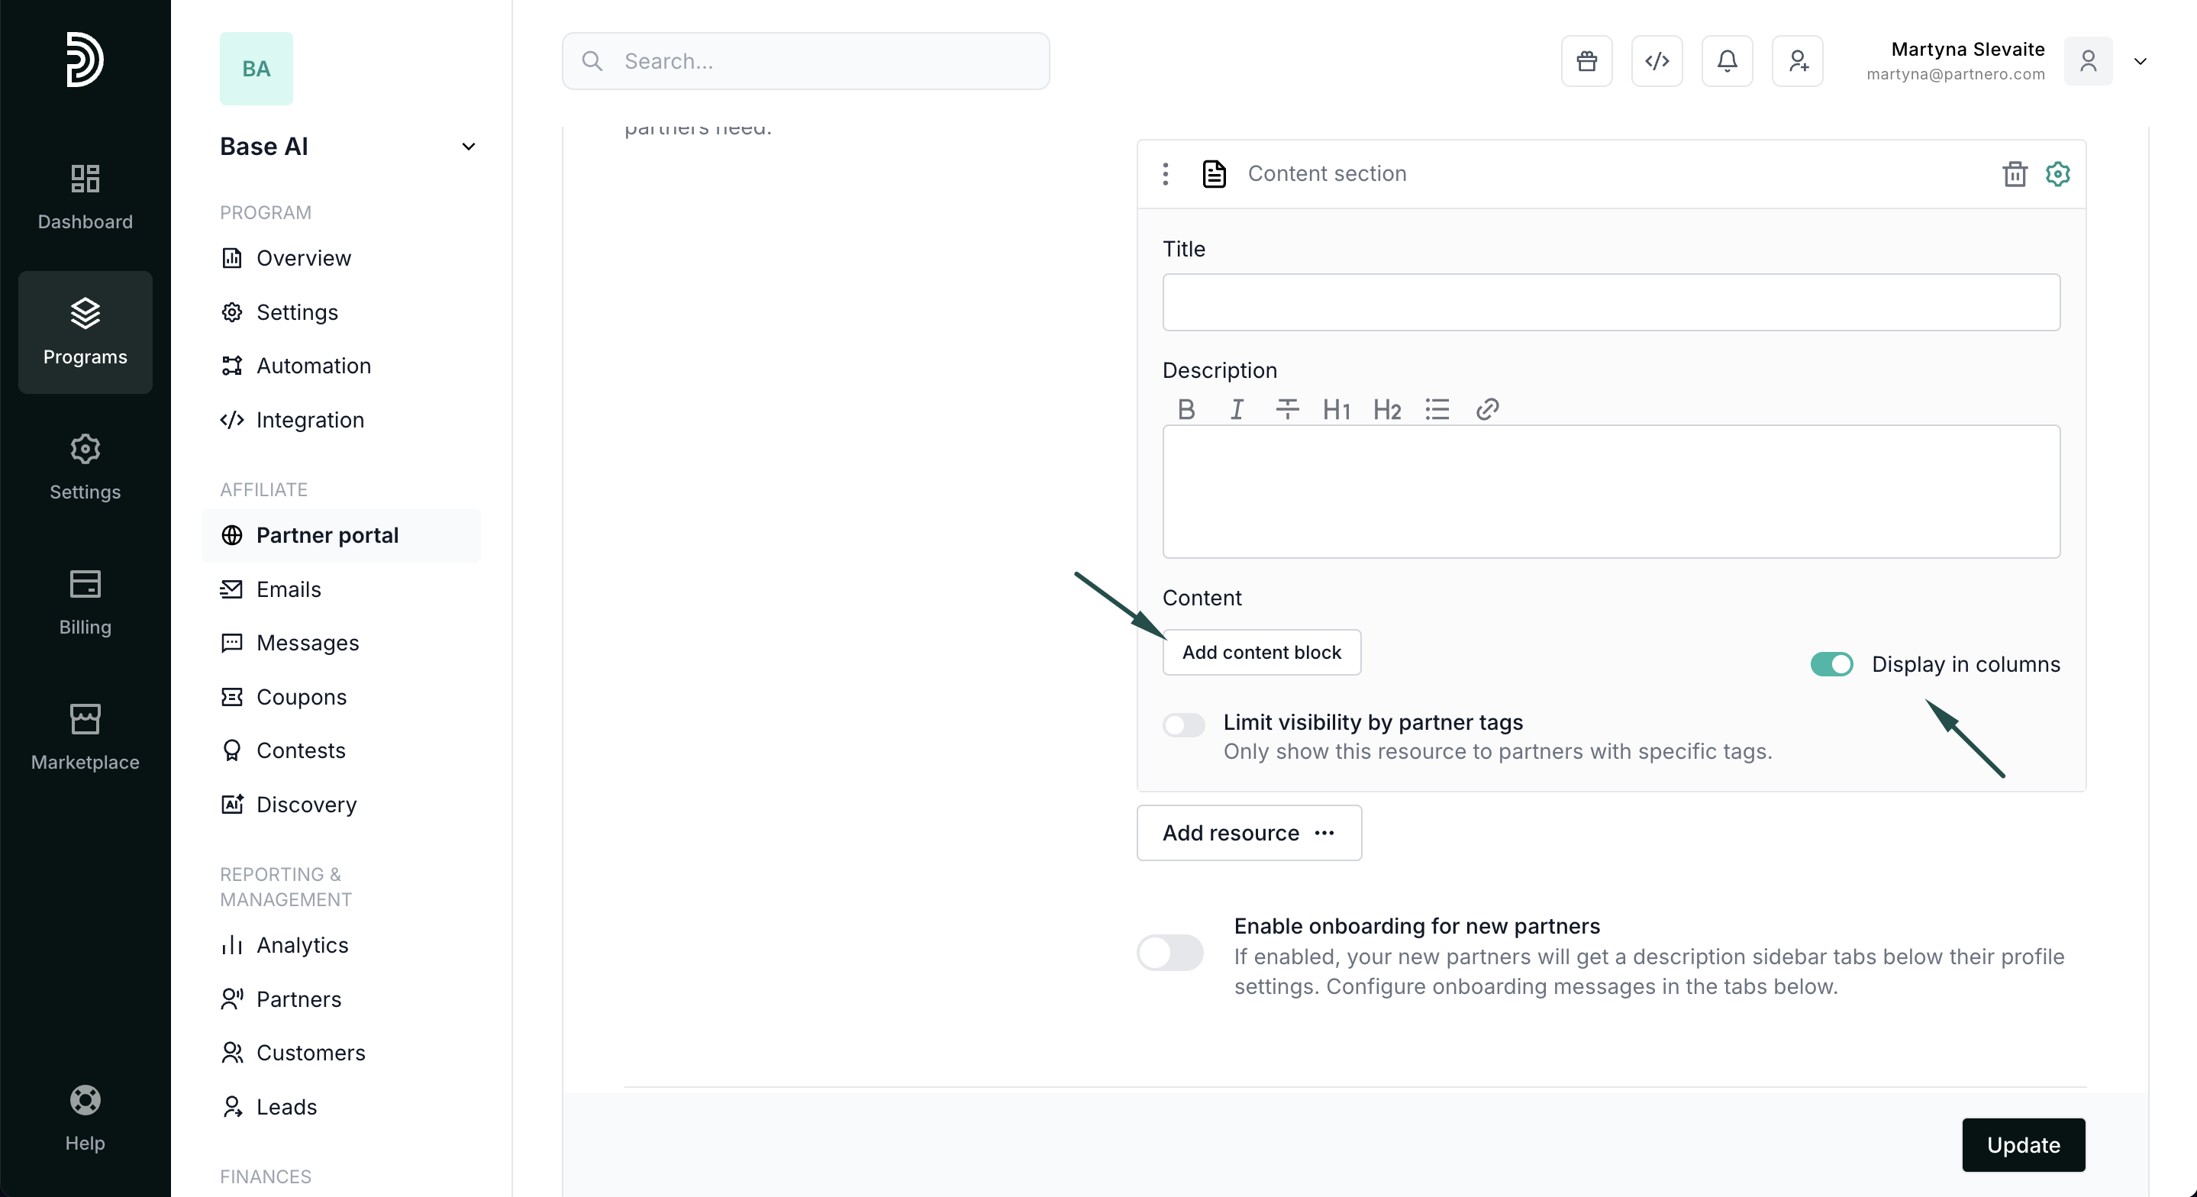
Task: Open the Add resource options menu
Action: pos(1249,833)
